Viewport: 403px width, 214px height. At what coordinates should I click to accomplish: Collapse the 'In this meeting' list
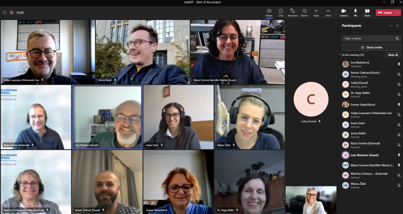click(340, 55)
